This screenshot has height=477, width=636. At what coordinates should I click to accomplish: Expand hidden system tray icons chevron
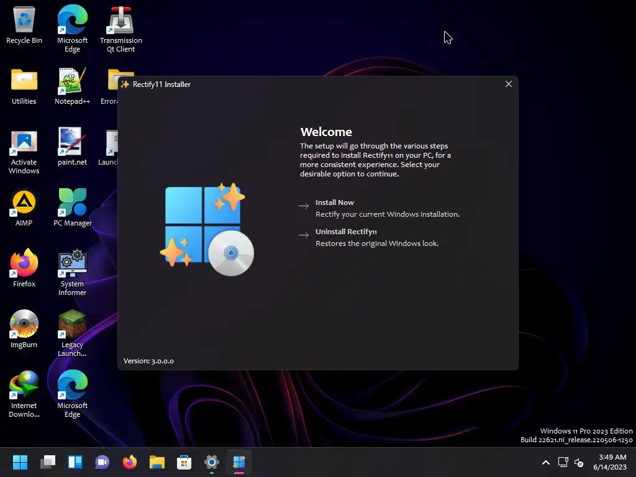546,462
